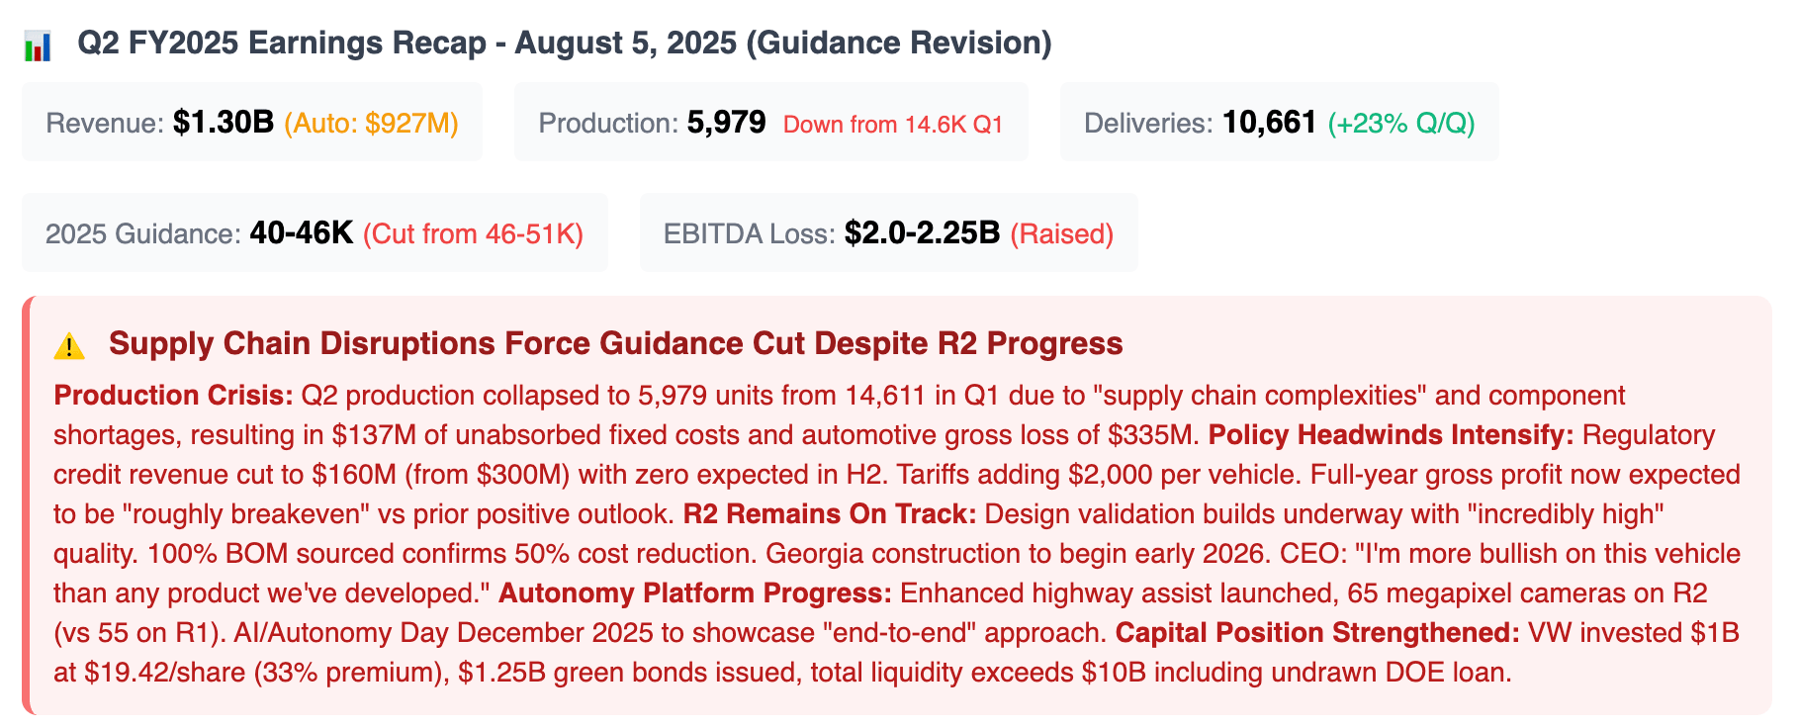Click the +23% Q/Q green indicator
The height and width of the screenshot is (728, 1799).
pos(1401,124)
